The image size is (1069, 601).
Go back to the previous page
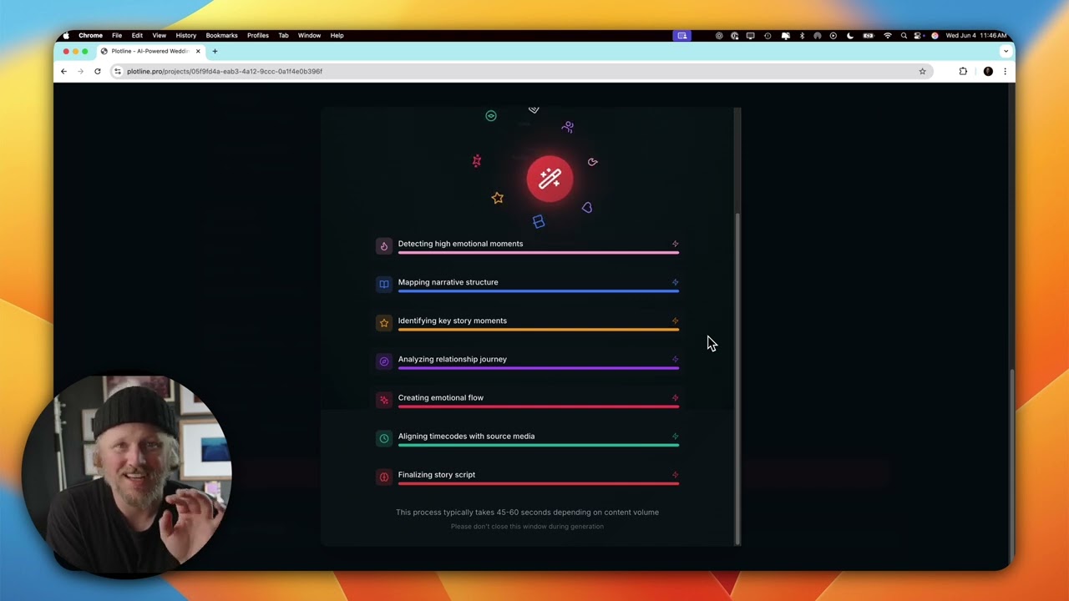(63, 71)
